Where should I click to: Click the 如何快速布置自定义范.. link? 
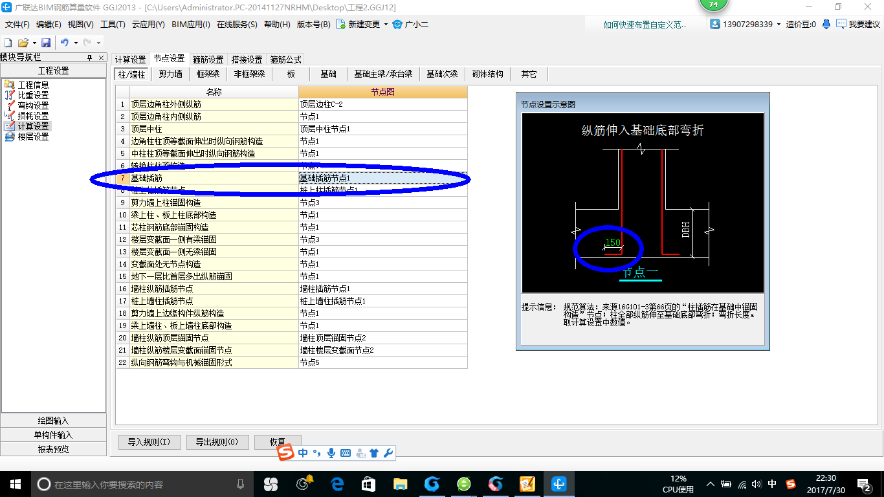coord(645,25)
